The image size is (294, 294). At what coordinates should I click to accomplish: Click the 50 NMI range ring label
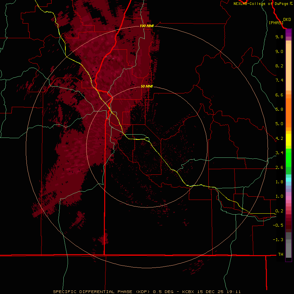147,86
